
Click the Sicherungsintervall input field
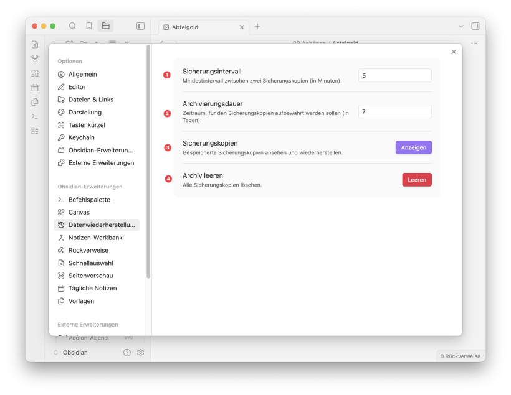(x=394, y=75)
